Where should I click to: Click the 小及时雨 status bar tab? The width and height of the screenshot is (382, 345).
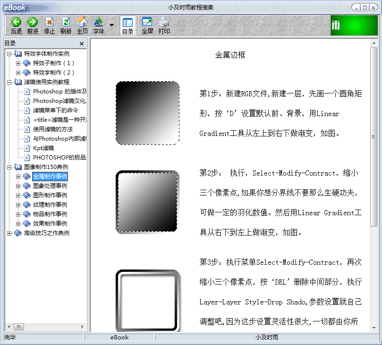click(267, 337)
